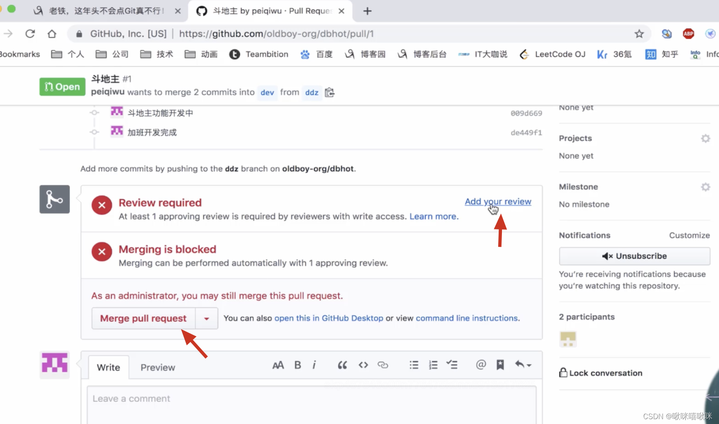
Task: Open the Teambition bookmark
Action: click(259, 54)
